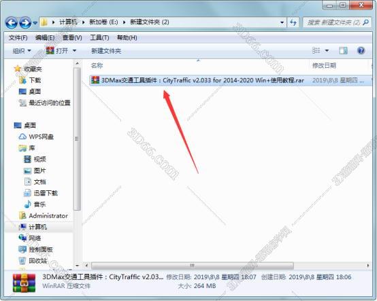Open the 文件(F) menu
This screenshot has height=301, width=377.
click(x=18, y=37)
